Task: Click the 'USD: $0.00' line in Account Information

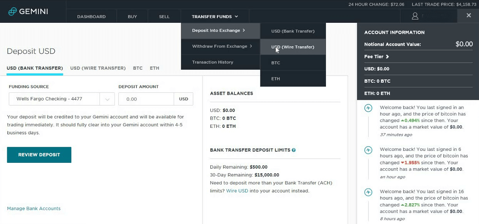Action: 377,69
